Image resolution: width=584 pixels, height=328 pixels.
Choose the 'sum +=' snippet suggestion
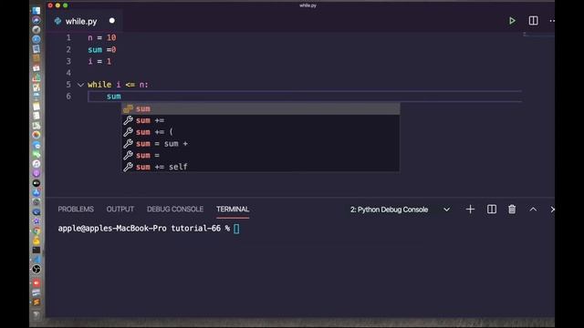click(x=261, y=120)
